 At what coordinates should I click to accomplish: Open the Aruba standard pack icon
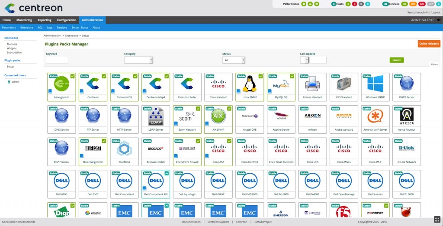tap(344, 116)
